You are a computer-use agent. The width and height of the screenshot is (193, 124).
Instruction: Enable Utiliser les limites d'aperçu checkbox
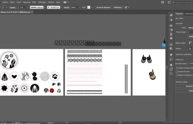click(x=177, y=68)
